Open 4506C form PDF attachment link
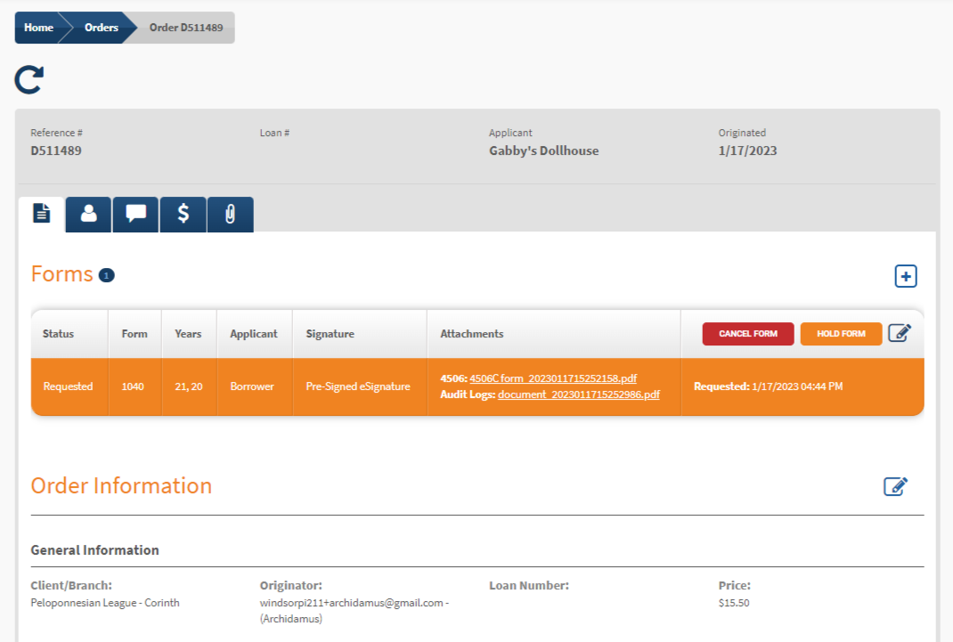This screenshot has width=953, height=642. (x=553, y=378)
